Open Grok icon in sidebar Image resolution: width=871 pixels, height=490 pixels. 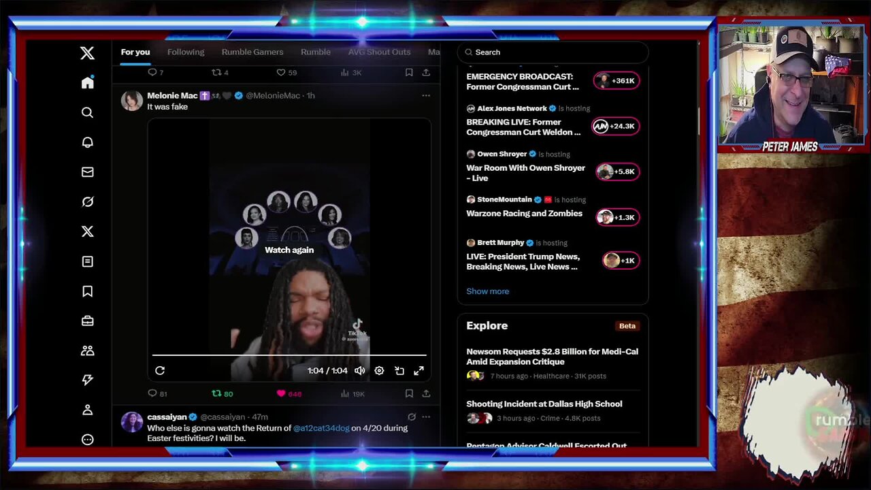tap(87, 201)
